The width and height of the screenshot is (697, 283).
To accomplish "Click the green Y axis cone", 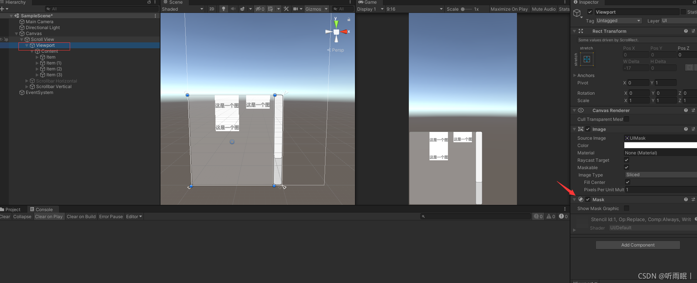I will (x=336, y=24).
